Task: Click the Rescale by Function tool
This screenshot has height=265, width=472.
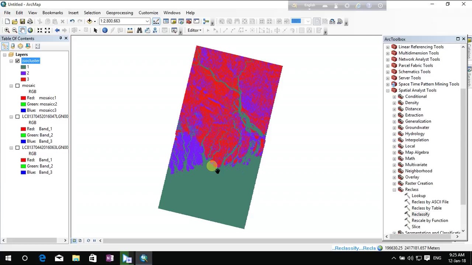Action: pos(430,220)
